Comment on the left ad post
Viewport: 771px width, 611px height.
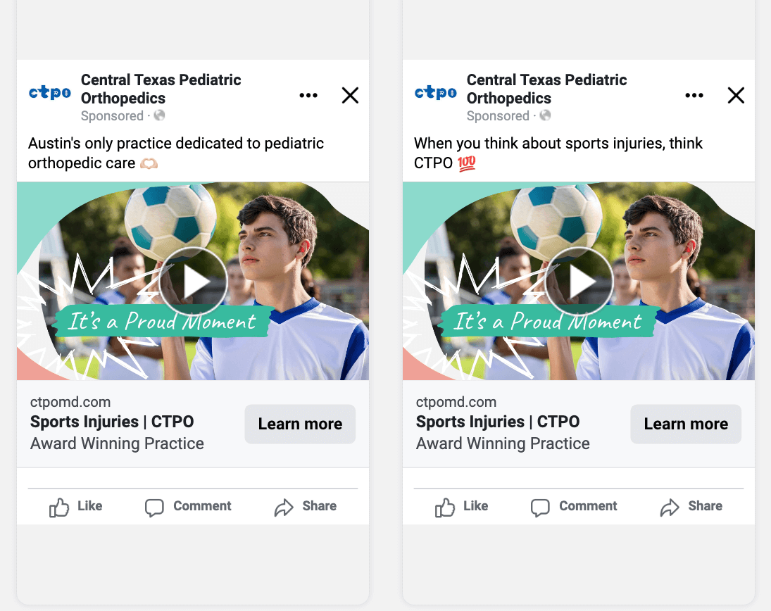pyautogui.click(x=188, y=507)
